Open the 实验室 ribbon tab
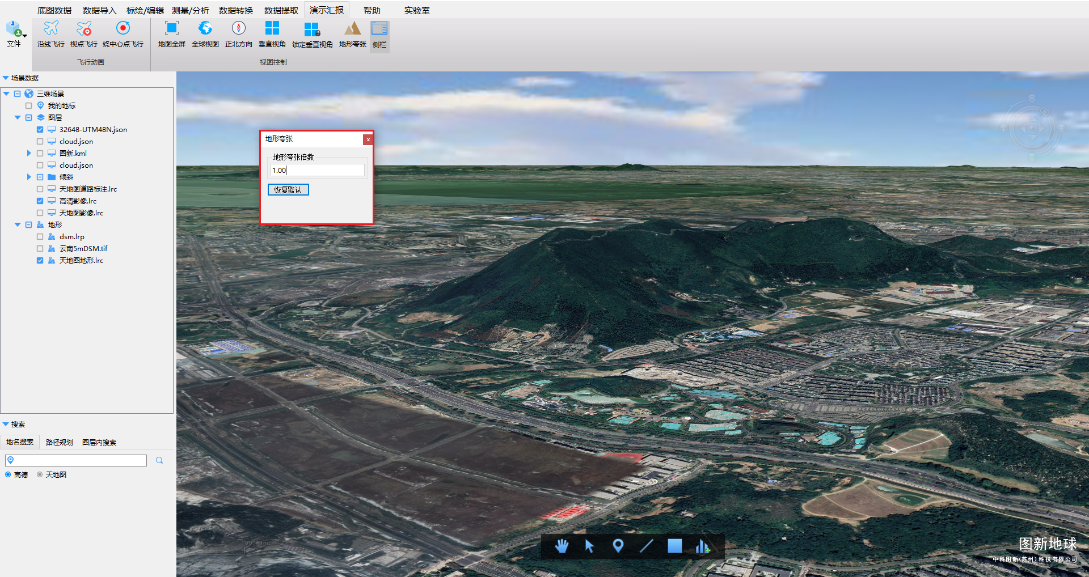The image size is (1089, 577). 417,10
